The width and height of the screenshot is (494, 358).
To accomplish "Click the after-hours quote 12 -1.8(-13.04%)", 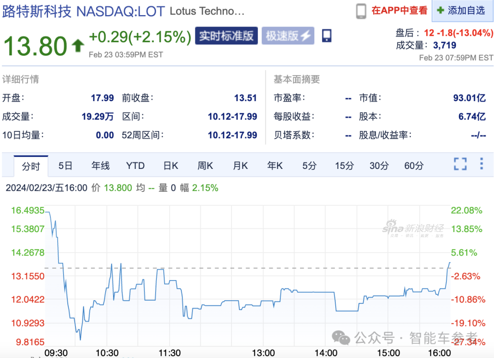I will [x=458, y=33].
